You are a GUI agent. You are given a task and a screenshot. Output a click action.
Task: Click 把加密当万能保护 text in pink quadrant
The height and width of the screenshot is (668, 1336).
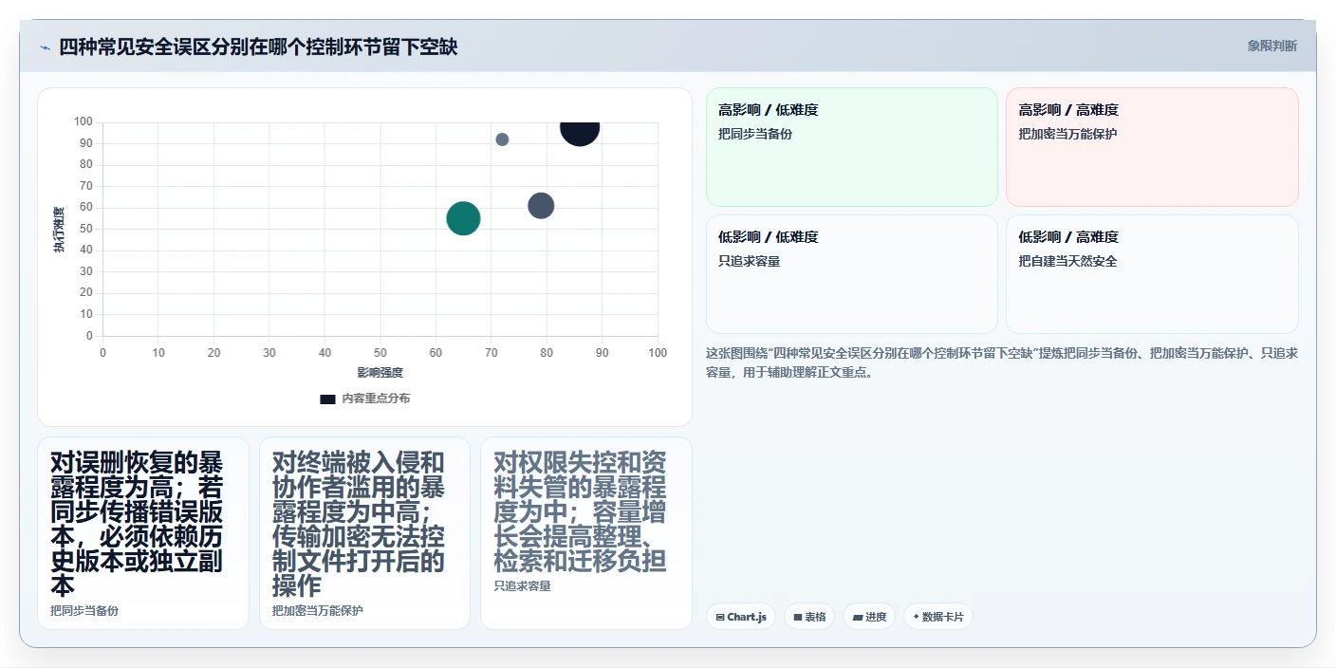tap(1067, 134)
